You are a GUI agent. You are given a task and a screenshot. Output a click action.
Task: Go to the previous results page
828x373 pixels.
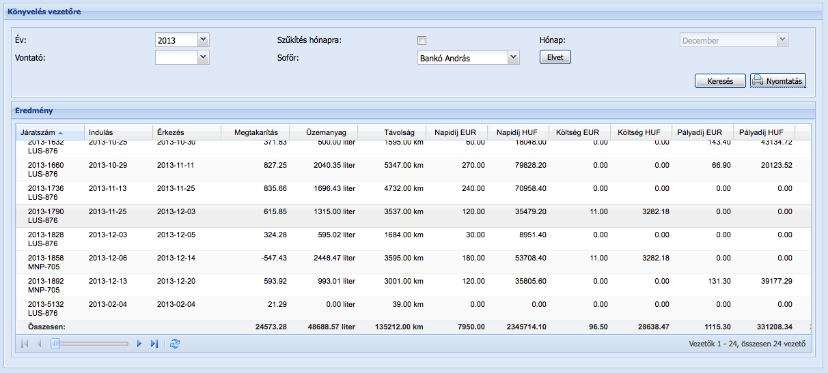[x=39, y=344]
